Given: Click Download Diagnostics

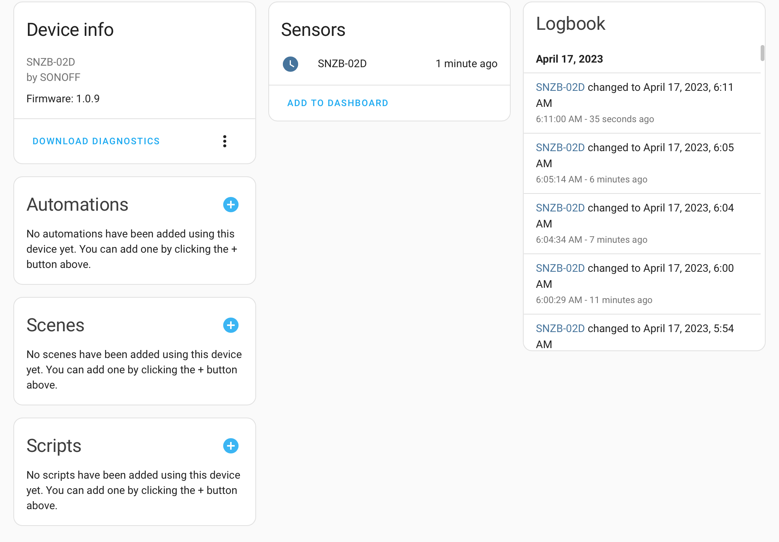Looking at the screenshot, I should click(96, 141).
